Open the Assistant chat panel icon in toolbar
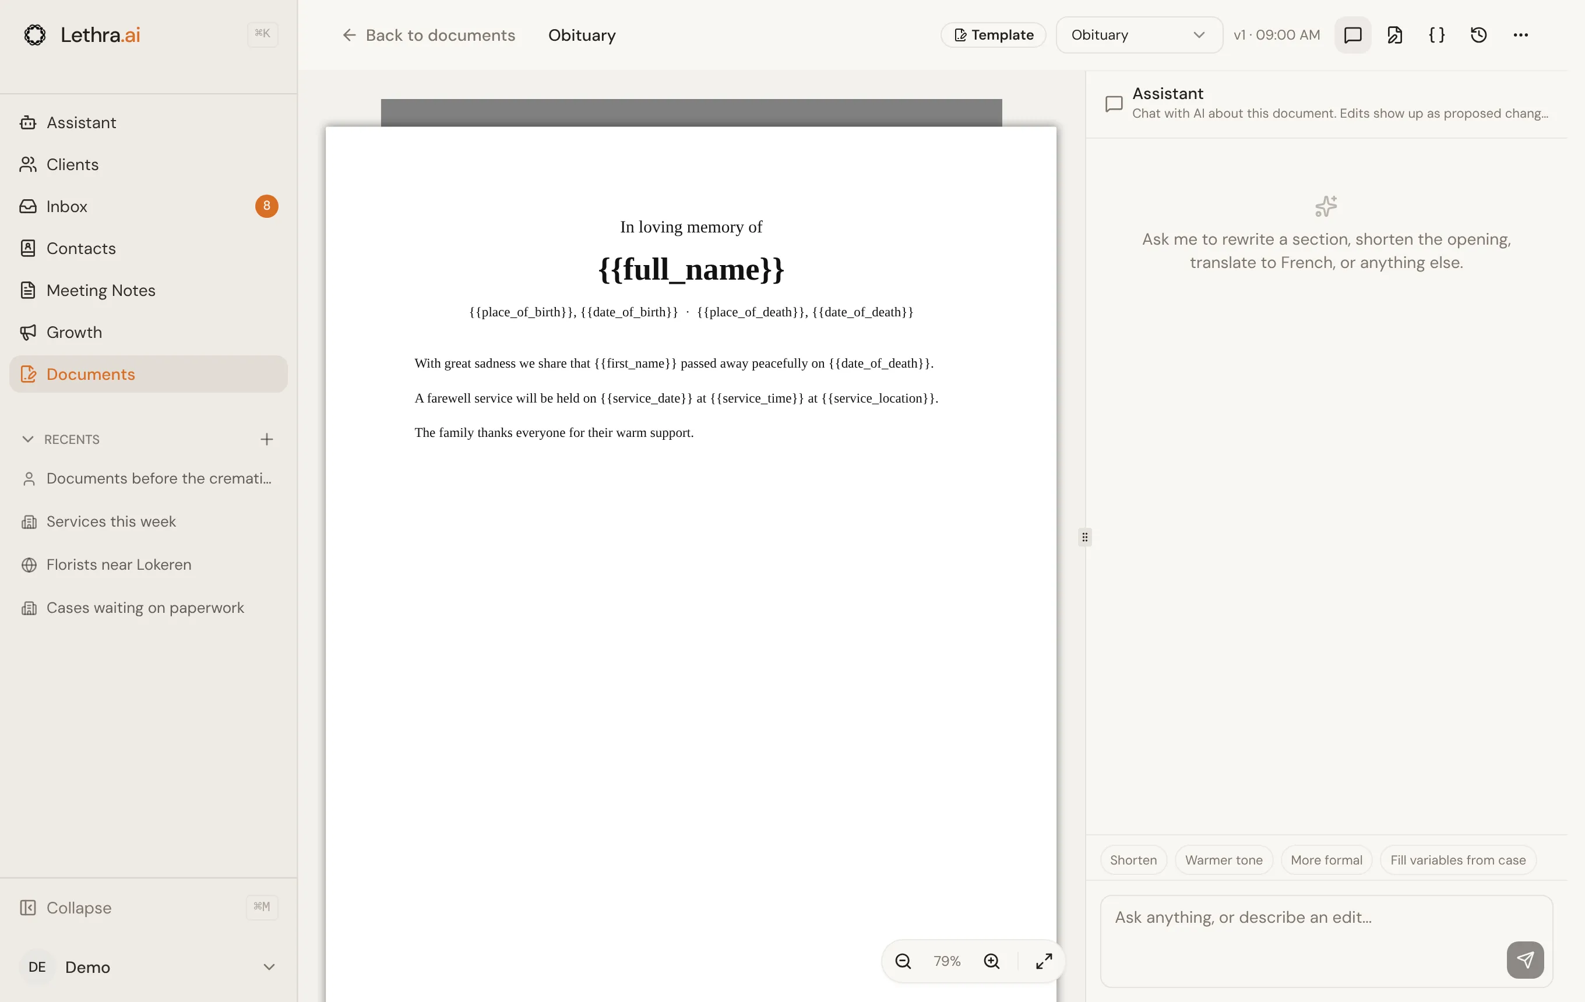This screenshot has width=1585, height=1002. (x=1352, y=35)
